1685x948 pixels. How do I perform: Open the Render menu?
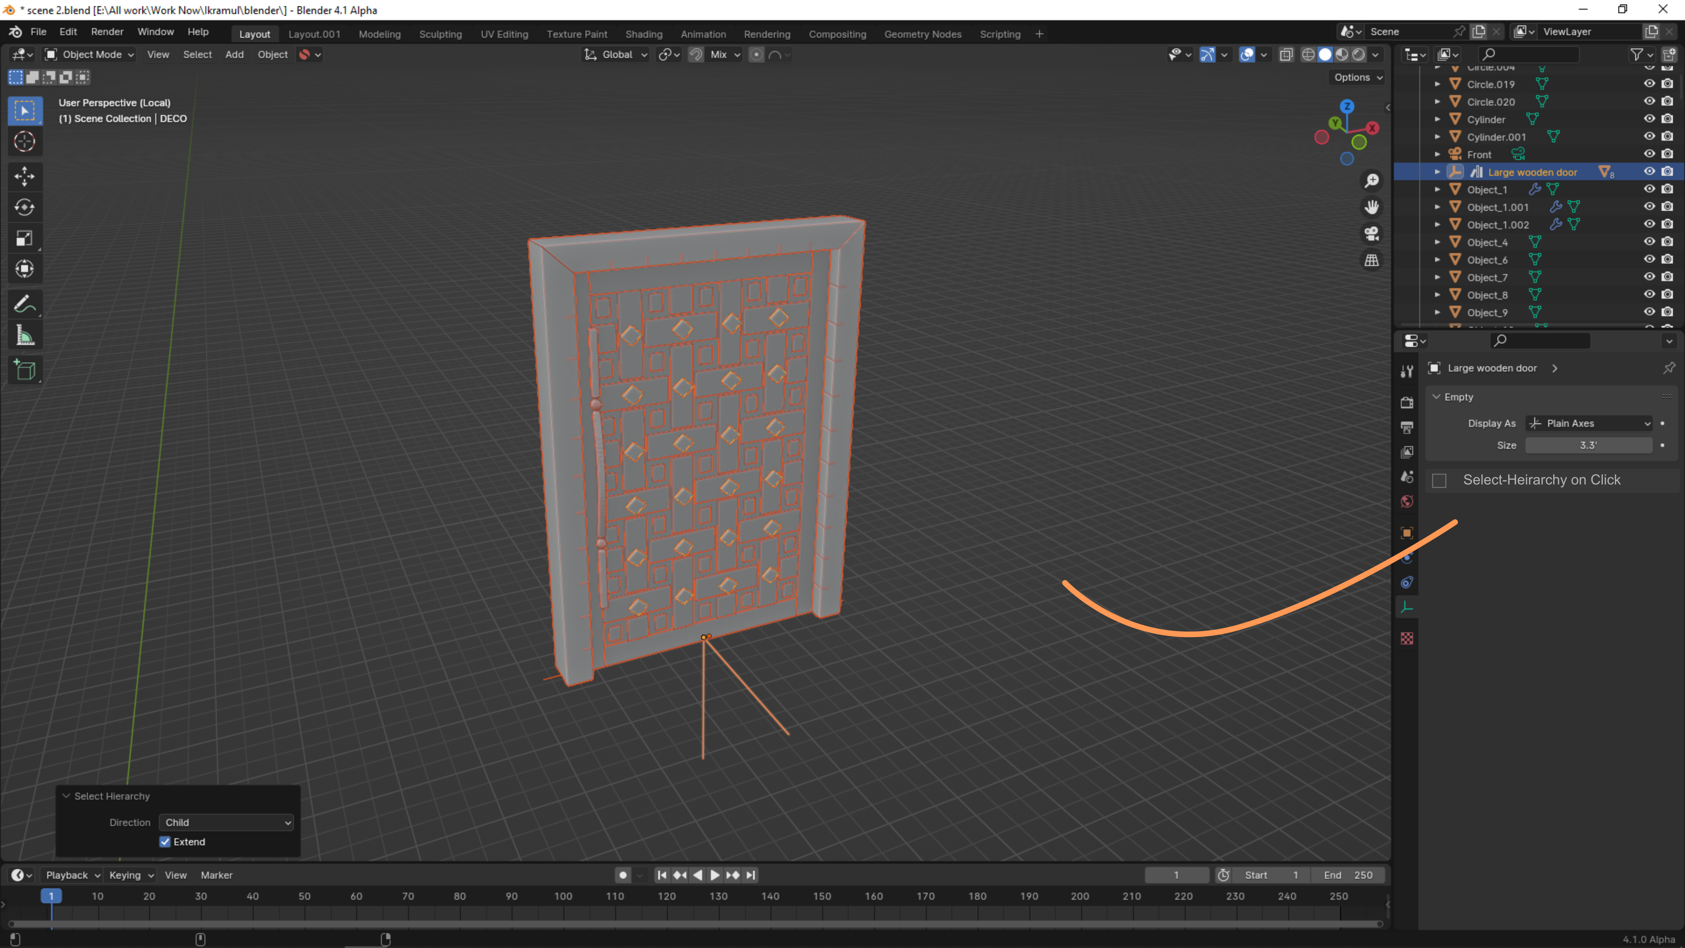point(107,32)
